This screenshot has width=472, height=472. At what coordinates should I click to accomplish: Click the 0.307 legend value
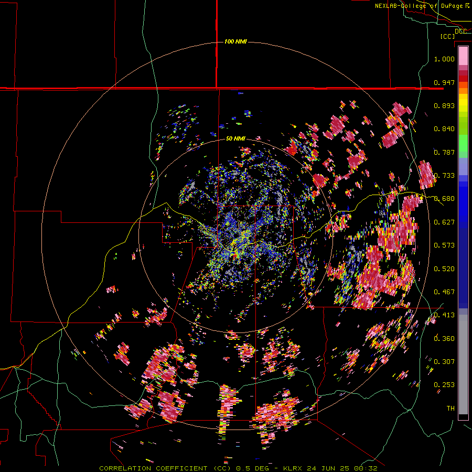coord(444,362)
